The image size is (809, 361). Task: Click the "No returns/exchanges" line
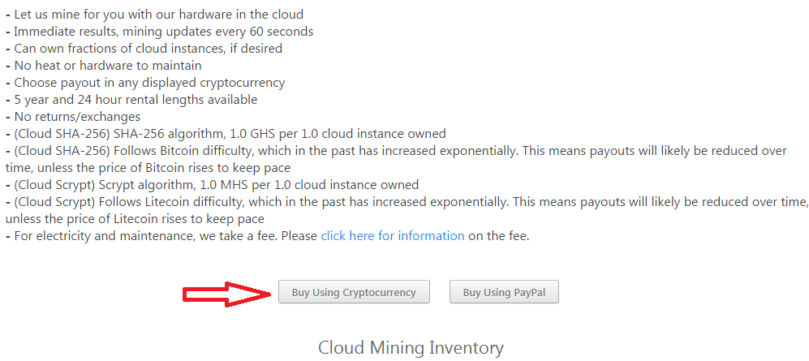click(x=77, y=117)
